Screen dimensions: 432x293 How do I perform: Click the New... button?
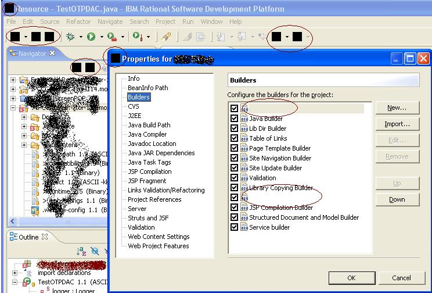[397, 108]
